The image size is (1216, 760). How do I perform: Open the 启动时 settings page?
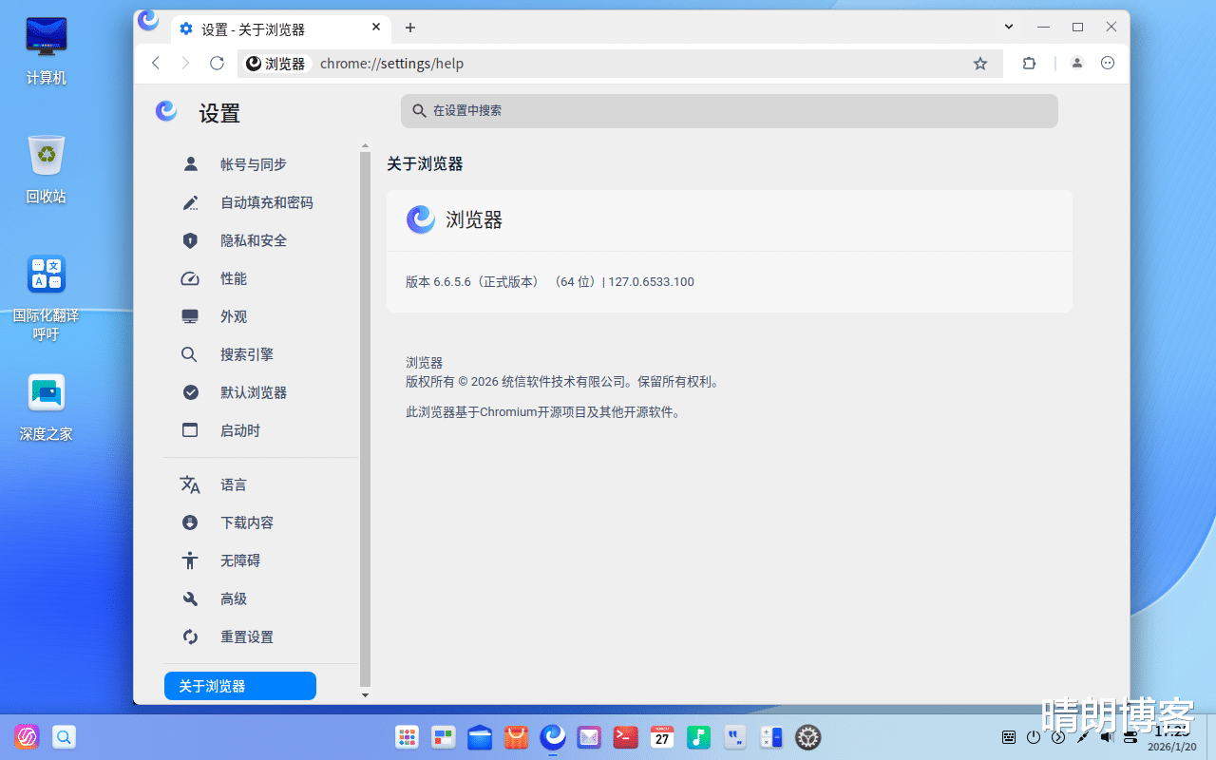pos(240,430)
